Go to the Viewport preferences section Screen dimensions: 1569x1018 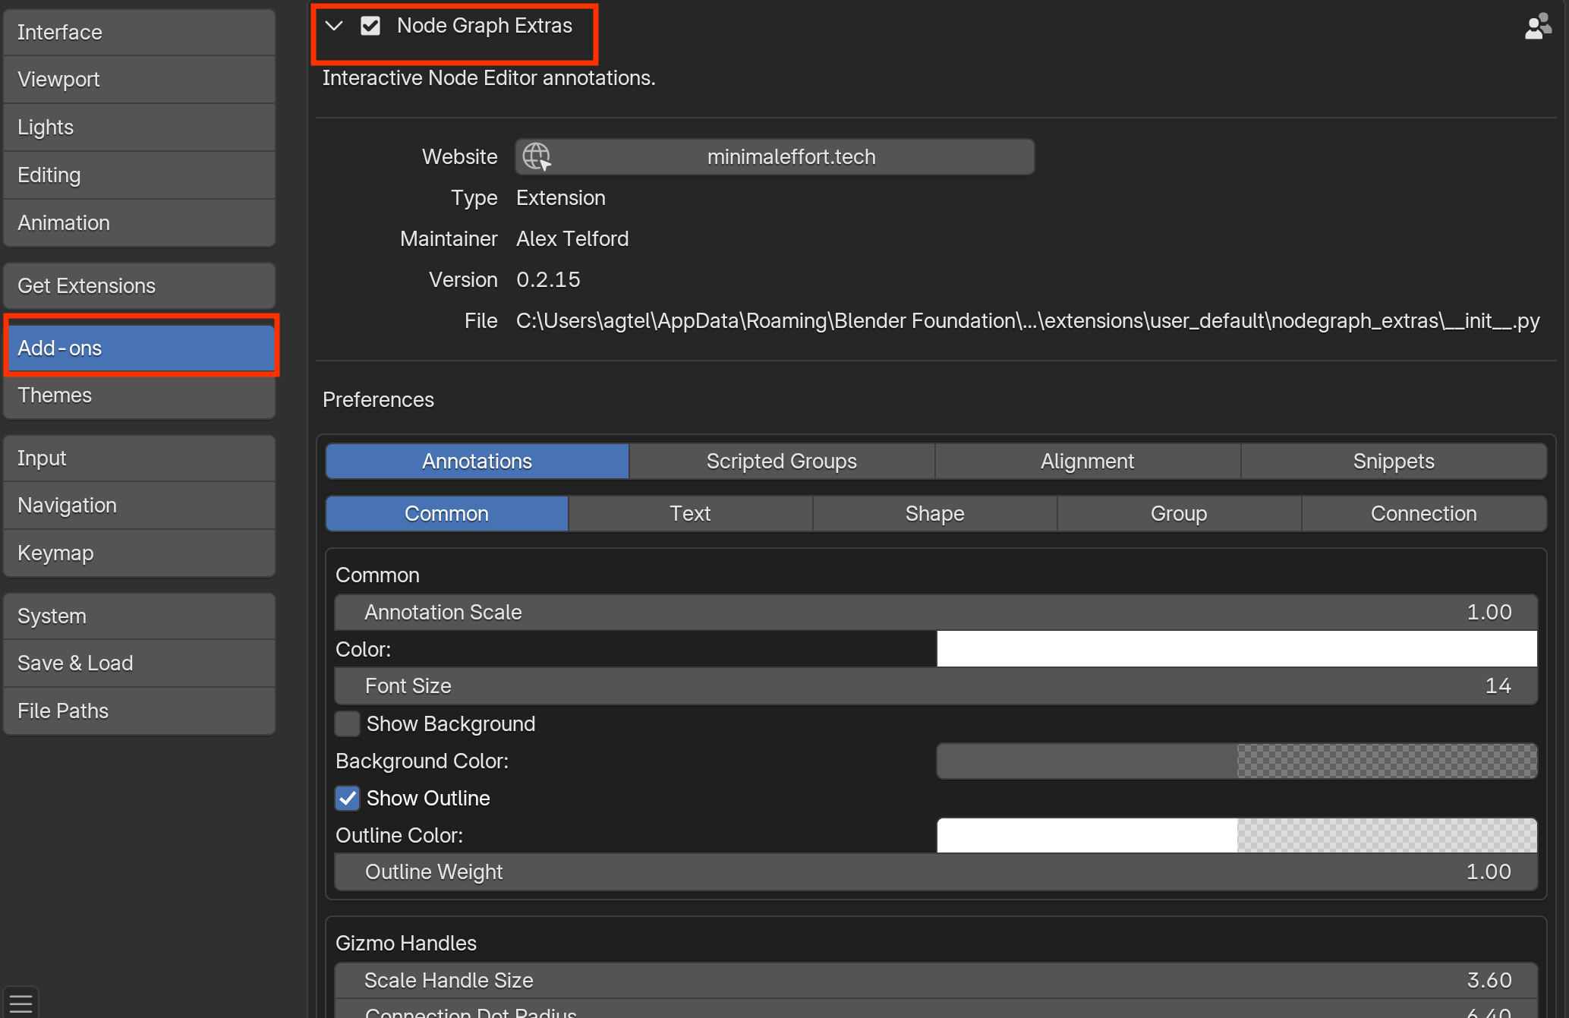pos(140,80)
